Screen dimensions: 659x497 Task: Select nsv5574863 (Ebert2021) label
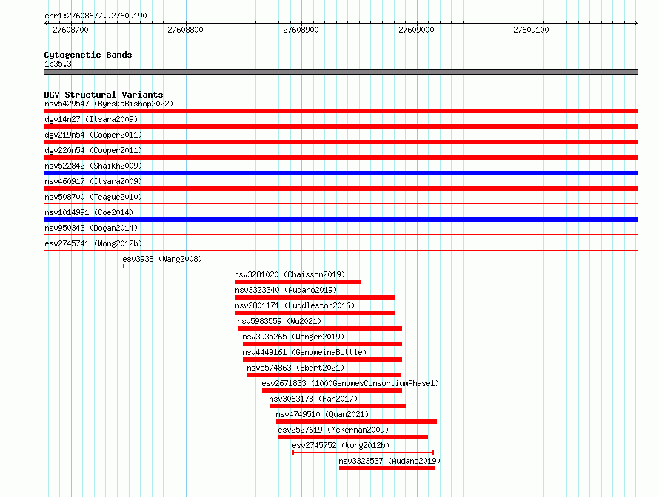(295, 368)
